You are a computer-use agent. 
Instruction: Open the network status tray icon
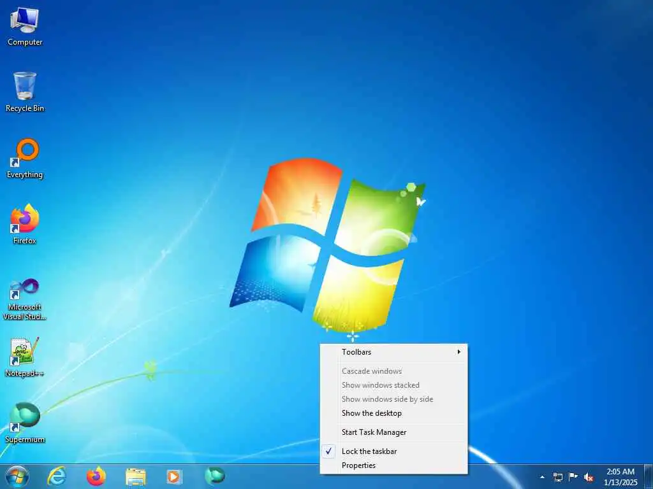click(x=557, y=477)
